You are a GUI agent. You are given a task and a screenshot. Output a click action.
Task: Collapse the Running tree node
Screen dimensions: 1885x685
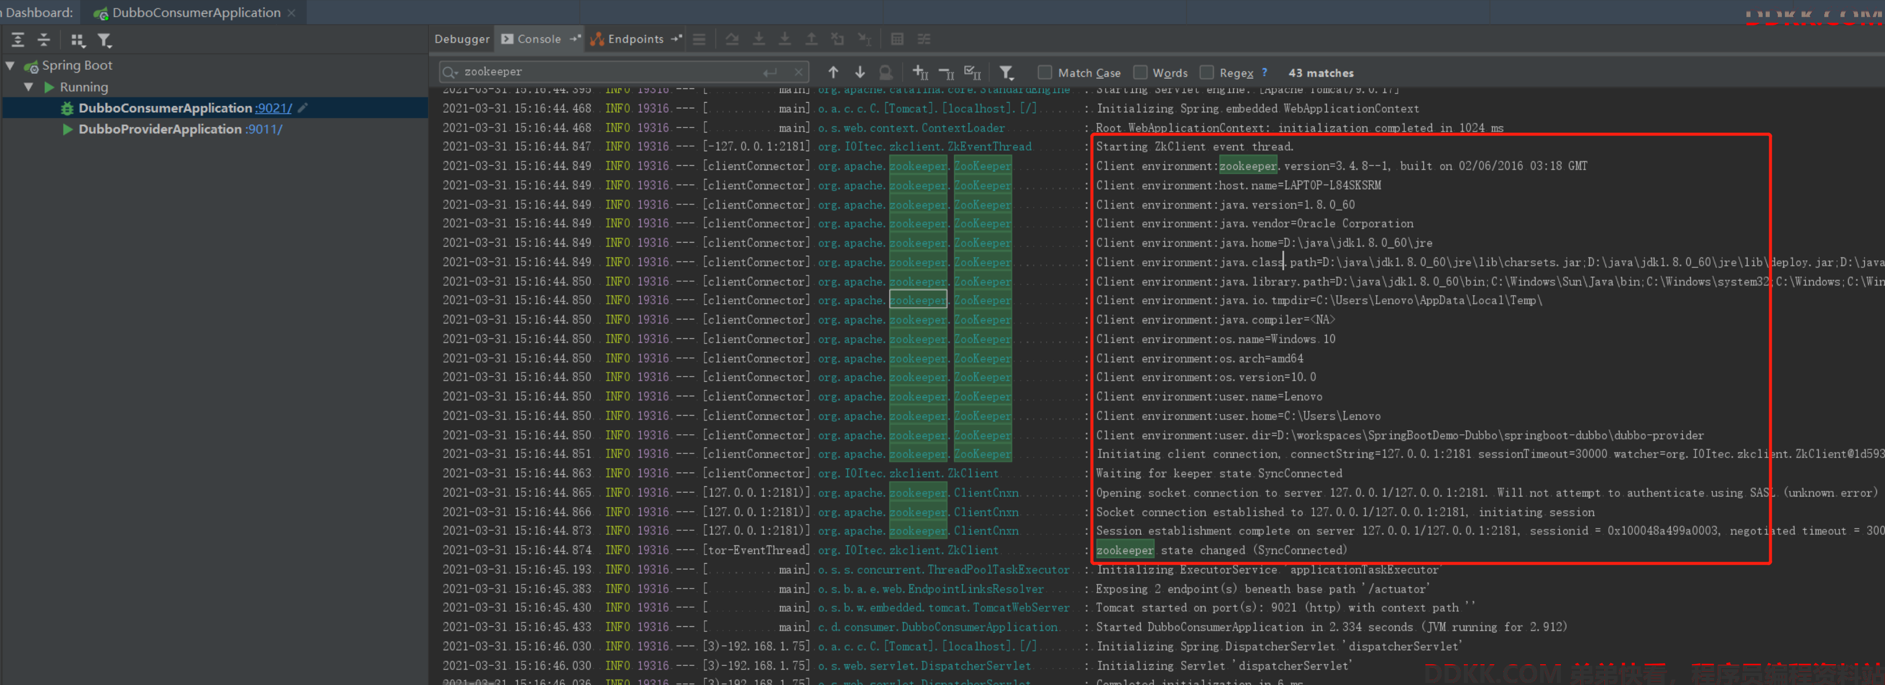tap(28, 87)
